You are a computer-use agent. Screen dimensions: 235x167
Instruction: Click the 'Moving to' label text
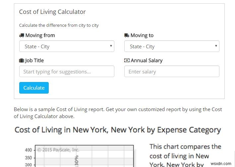point(142,35)
